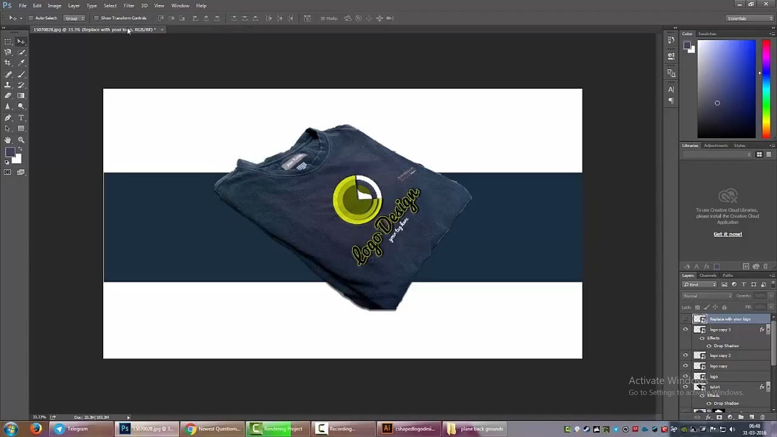777x437 pixels.
Task: Open the Layer menu
Action: [73, 5]
